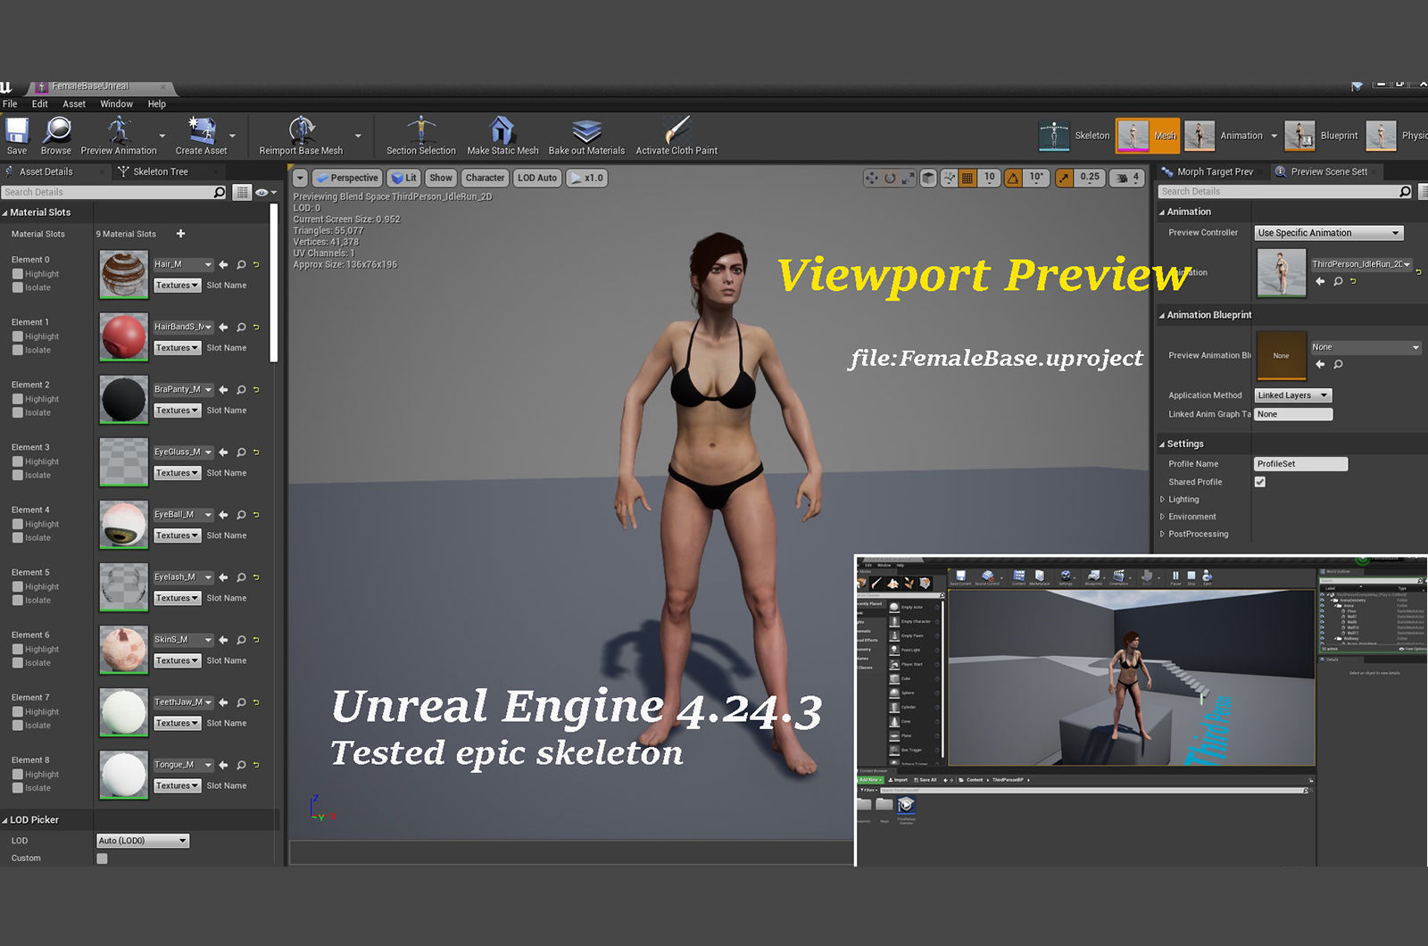Browse to Hair_M material with magnifier
This screenshot has width=1428, height=946.
tap(241, 265)
